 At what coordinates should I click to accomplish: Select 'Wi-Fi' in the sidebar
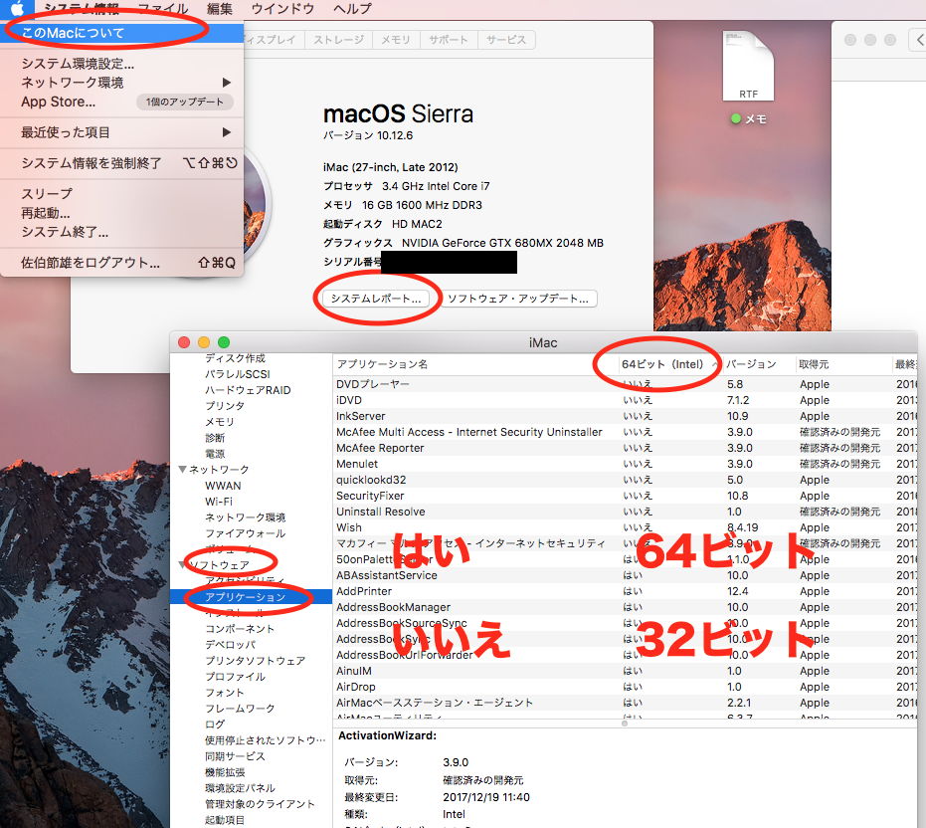tap(219, 502)
